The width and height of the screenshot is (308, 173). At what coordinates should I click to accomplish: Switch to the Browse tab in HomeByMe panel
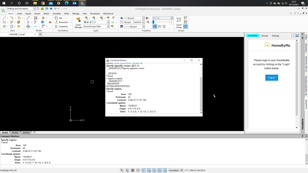[x=265, y=36]
